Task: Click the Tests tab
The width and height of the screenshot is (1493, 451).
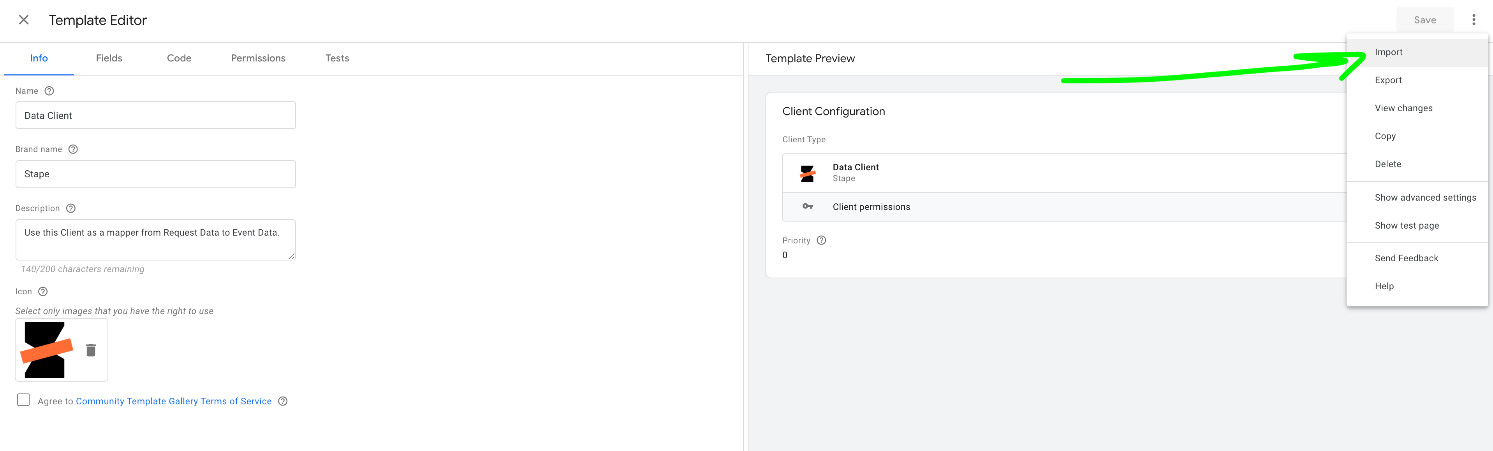Action: tap(337, 58)
